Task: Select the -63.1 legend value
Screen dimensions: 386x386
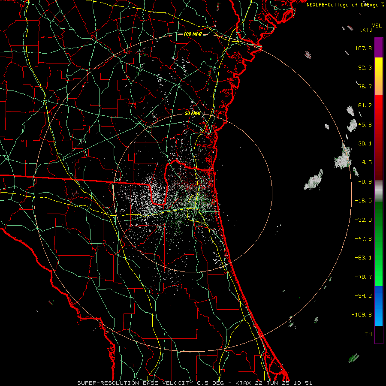Action: pos(363,258)
